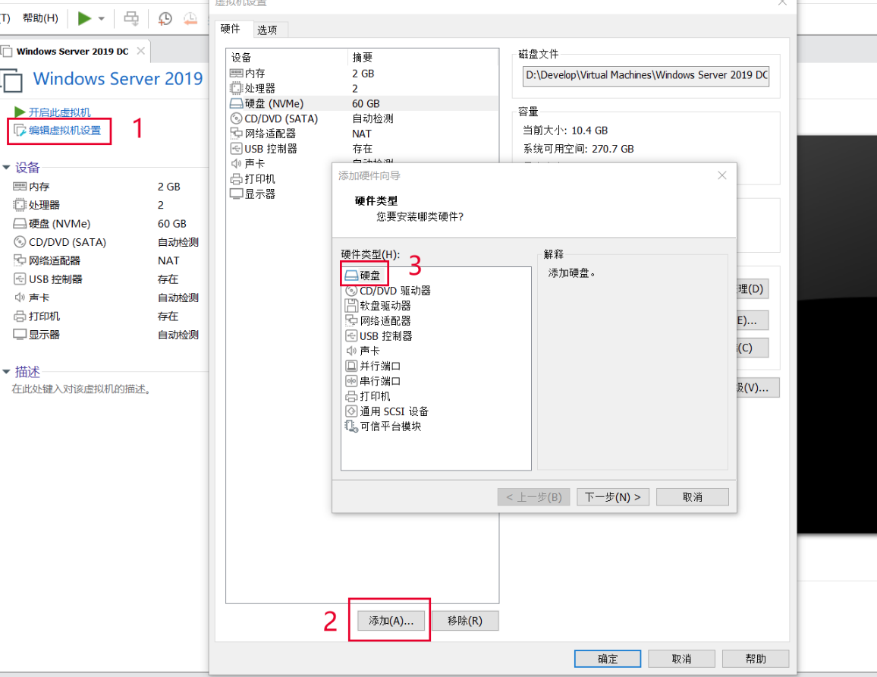877x677 pixels.
Task: Click the green power-on play icon
Action: click(84, 18)
